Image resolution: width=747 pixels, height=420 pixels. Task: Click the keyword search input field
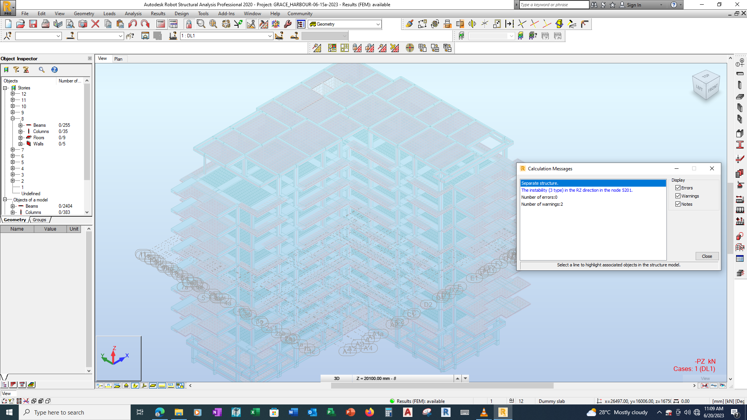pos(554,5)
